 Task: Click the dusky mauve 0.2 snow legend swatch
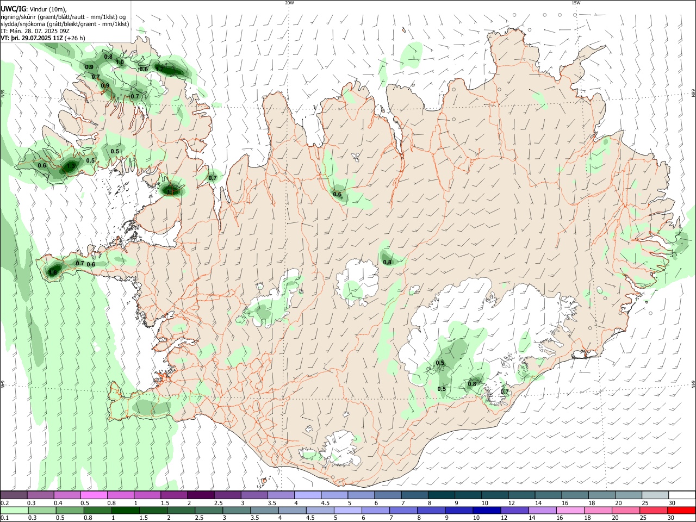[x=14, y=495]
